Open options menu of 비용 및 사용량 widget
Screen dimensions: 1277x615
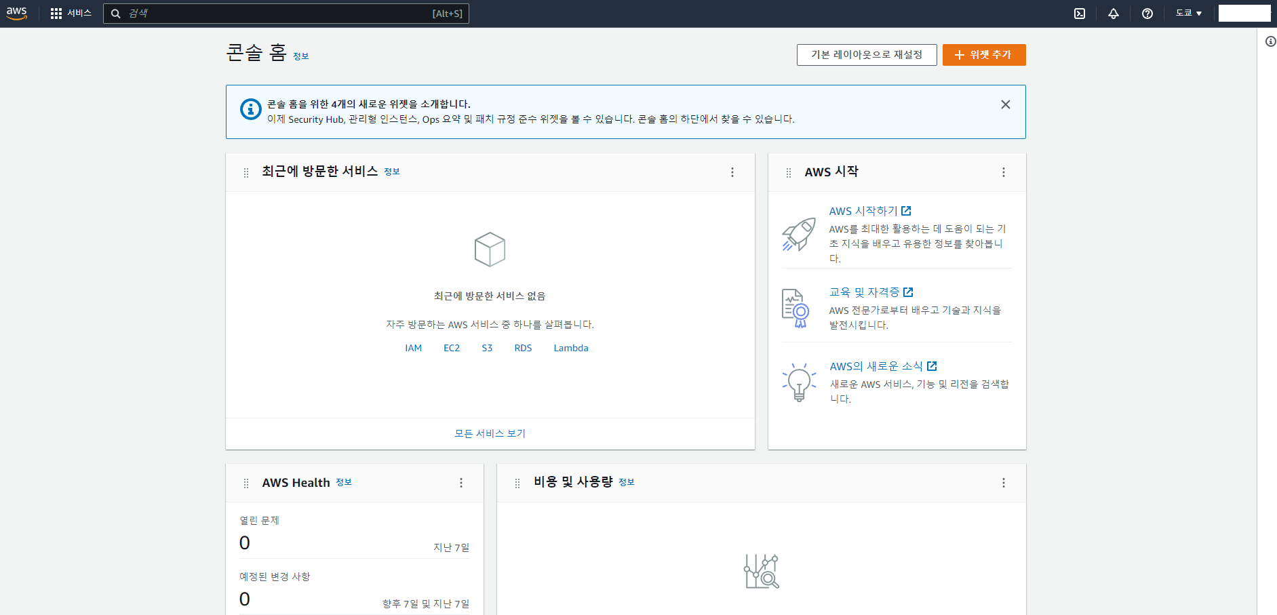(1004, 483)
